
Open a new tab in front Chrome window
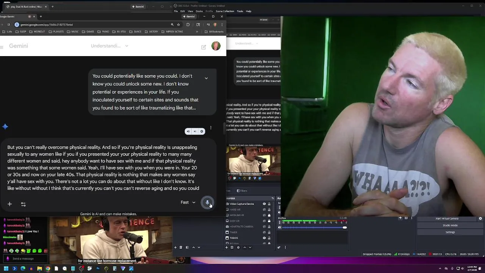(41, 16)
